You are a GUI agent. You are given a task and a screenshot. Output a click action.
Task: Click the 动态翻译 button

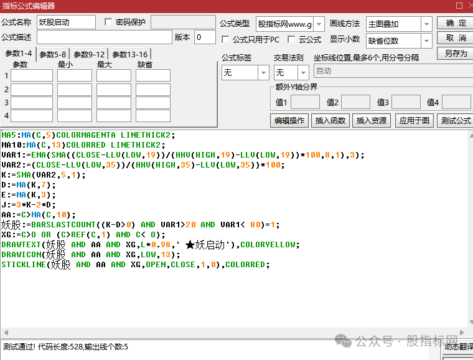(458, 347)
